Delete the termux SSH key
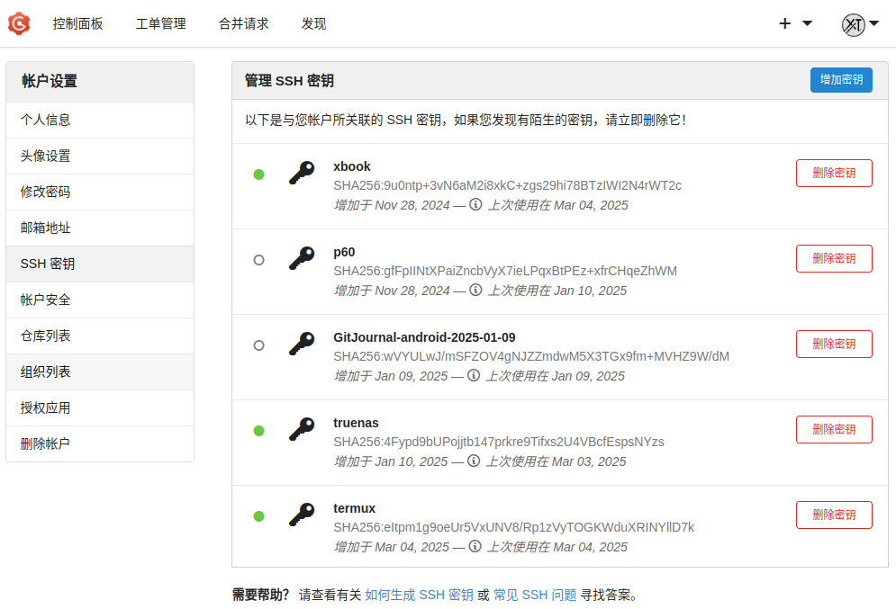 coord(834,515)
